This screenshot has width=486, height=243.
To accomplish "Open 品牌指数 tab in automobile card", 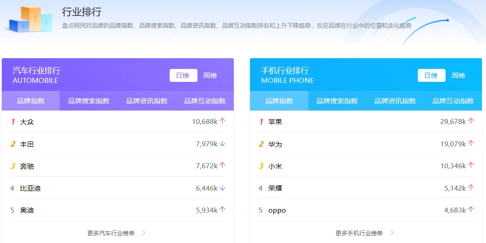I will pyautogui.click(x=31, y=101).
